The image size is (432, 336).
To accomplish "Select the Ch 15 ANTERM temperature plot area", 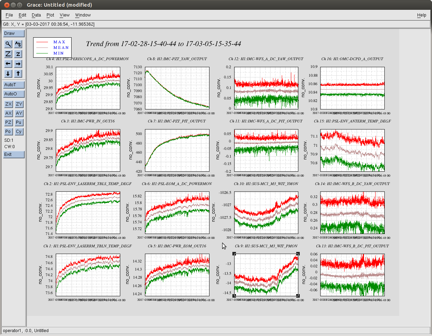I will coord(352,151).
